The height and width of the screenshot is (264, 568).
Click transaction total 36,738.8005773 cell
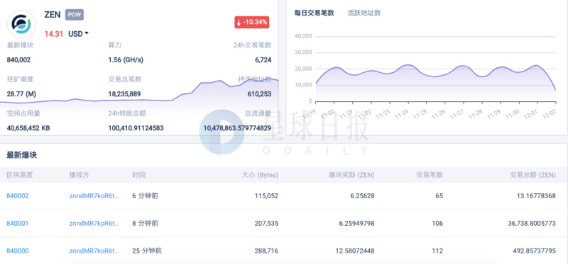[532, 223]
